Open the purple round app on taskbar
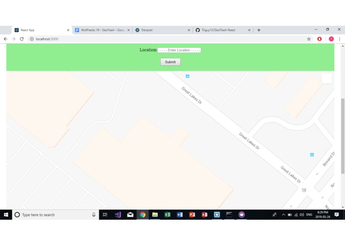This screenshot has height=245, width=345. click(241, 215)
